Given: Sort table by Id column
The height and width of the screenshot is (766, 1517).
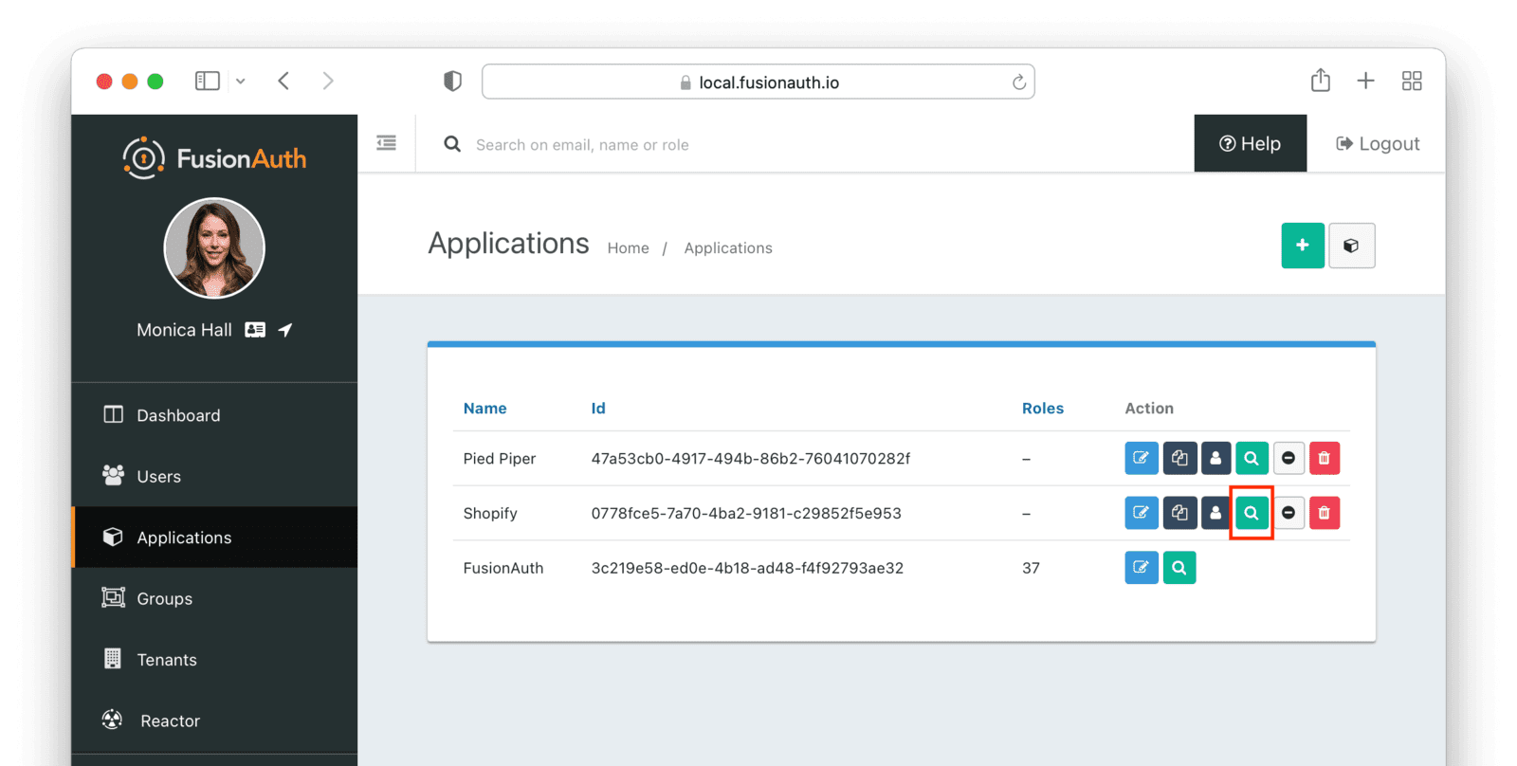Looking at the screenshot, I should 598,409.
